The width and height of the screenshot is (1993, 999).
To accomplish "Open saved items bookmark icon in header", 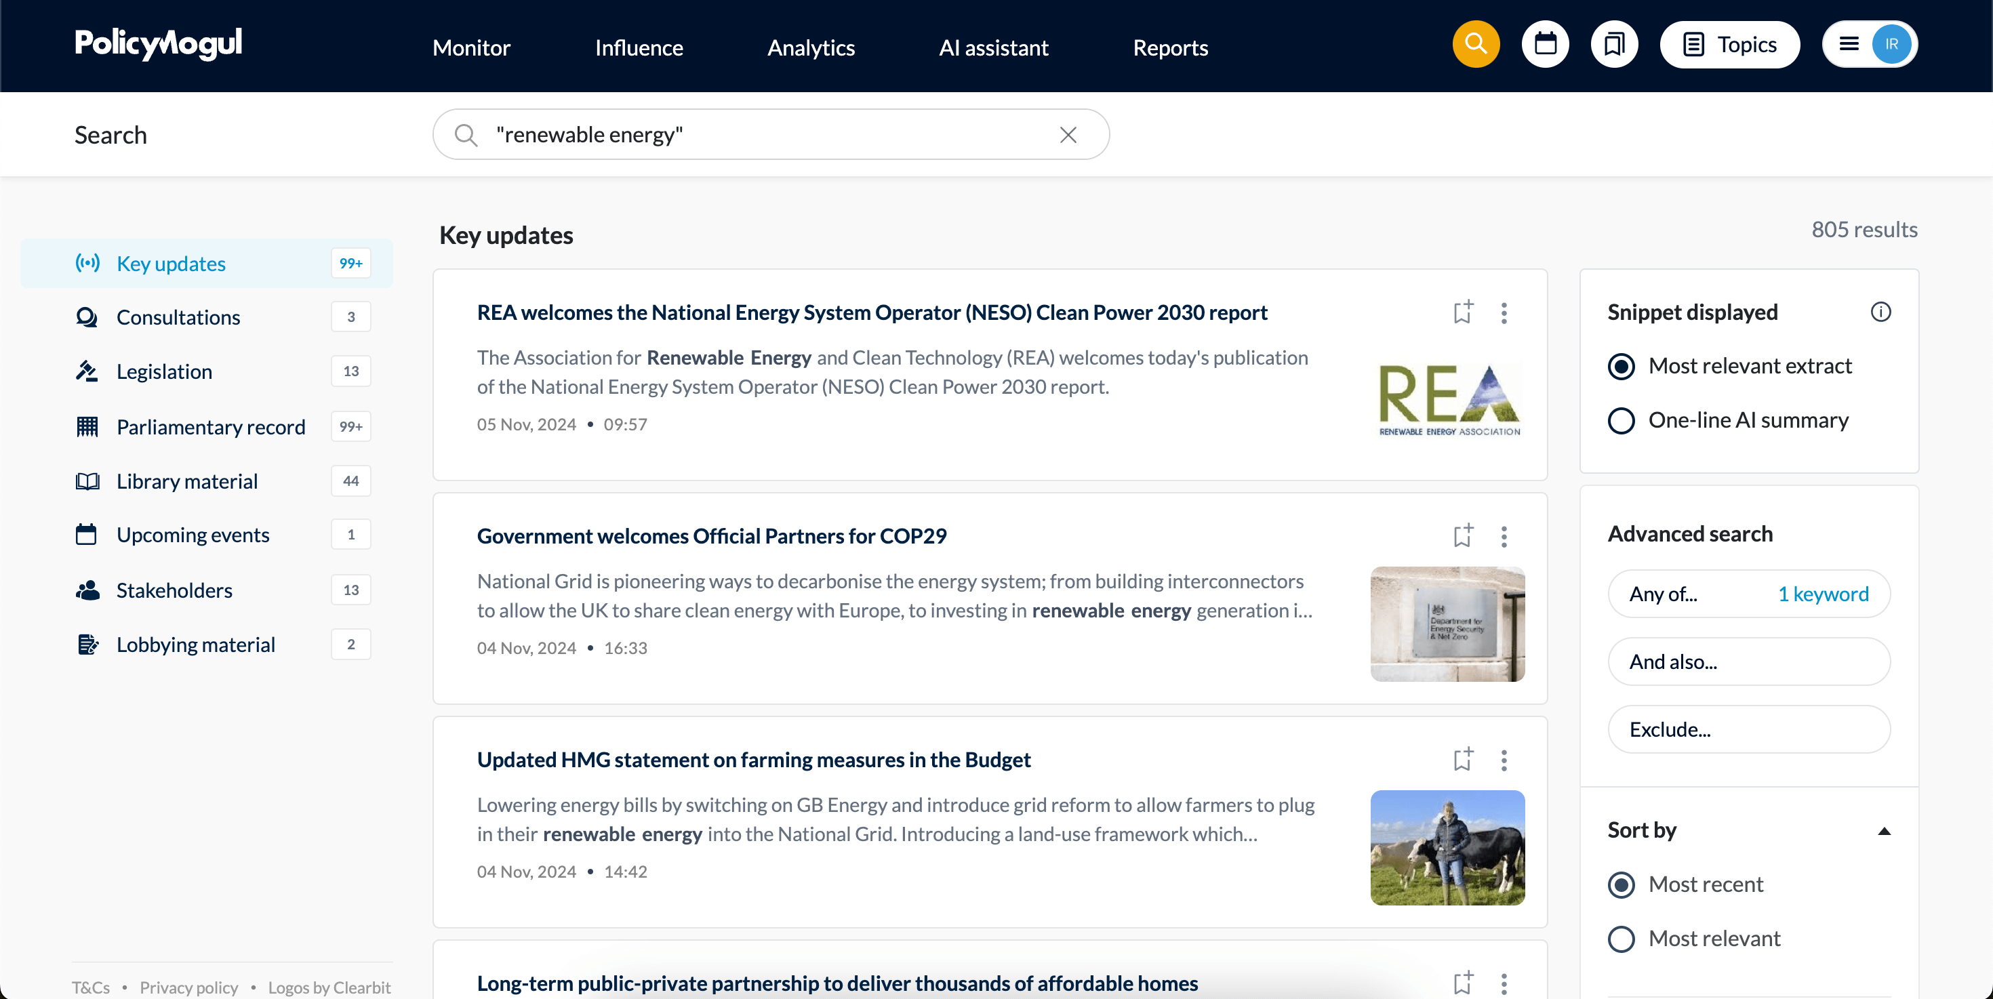I will point(1613,45).
